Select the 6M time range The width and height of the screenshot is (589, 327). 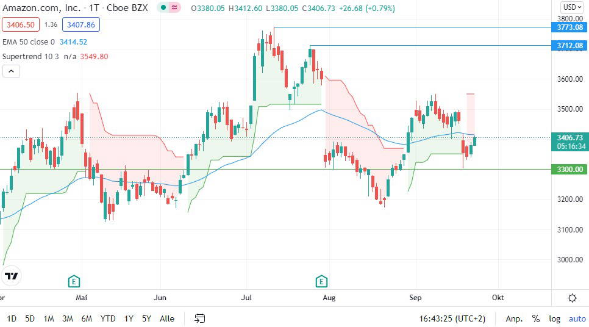pyautogui.click(x=87, y=318)
